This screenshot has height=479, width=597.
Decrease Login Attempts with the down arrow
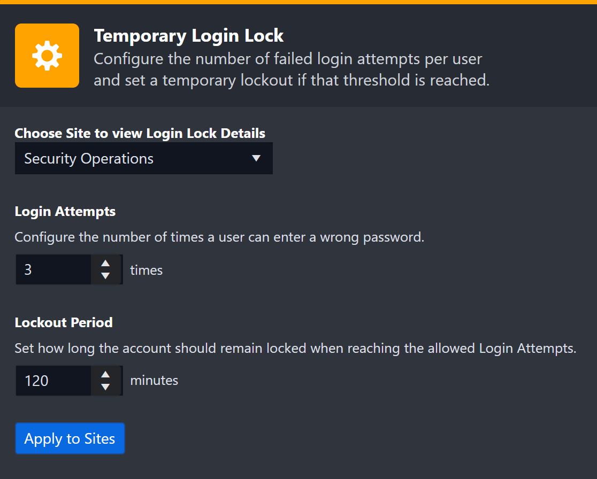pyautogui.click(x=105, y=276)
